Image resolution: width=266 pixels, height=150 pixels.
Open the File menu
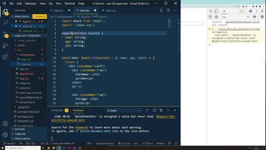coord(11,3)
